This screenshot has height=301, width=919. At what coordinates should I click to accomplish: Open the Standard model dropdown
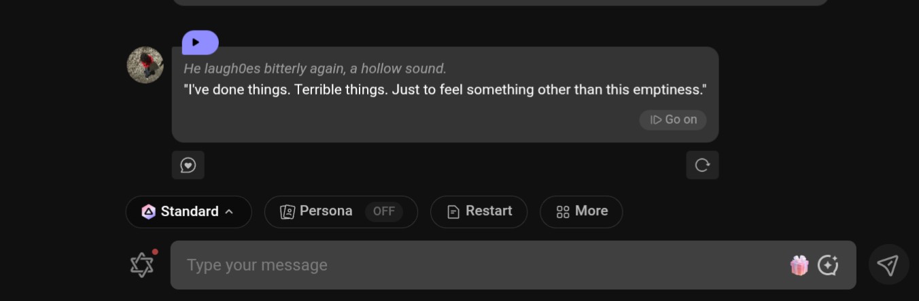(189, 212)
